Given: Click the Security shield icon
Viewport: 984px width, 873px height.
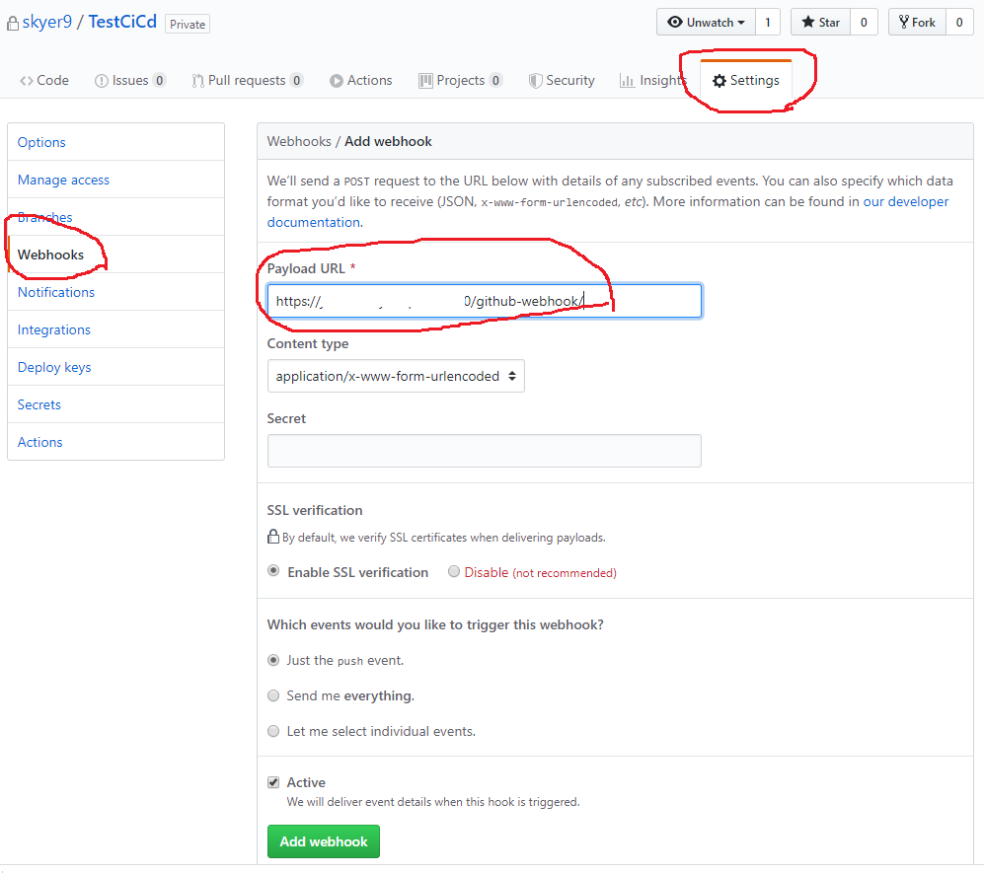Looking at the screenshot, I should click(535, 81).
